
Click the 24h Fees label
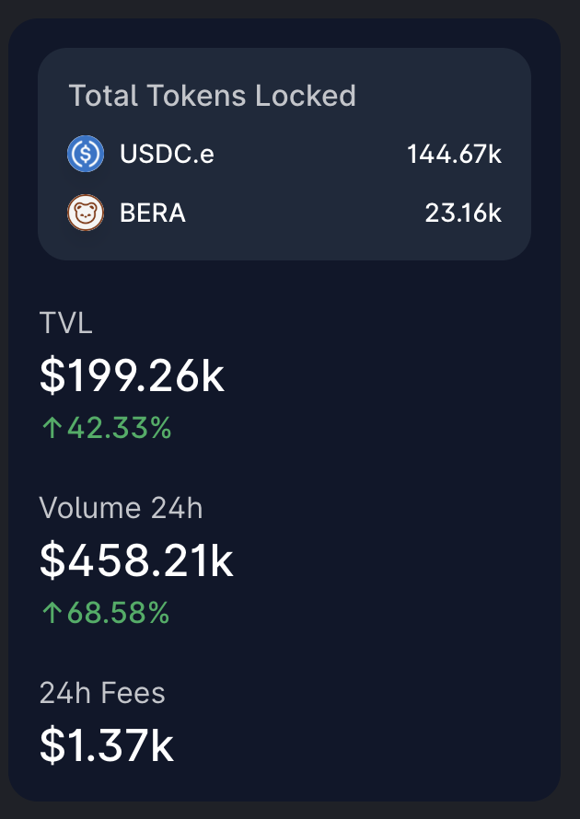(102, 693)
